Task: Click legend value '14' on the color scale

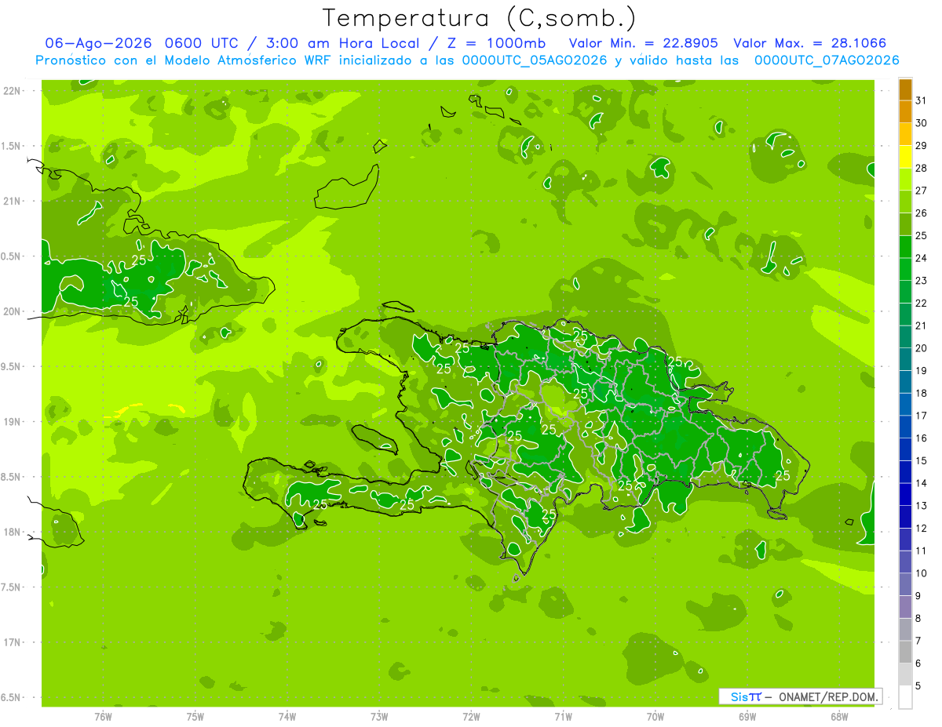Action: [x=921, y=483]
